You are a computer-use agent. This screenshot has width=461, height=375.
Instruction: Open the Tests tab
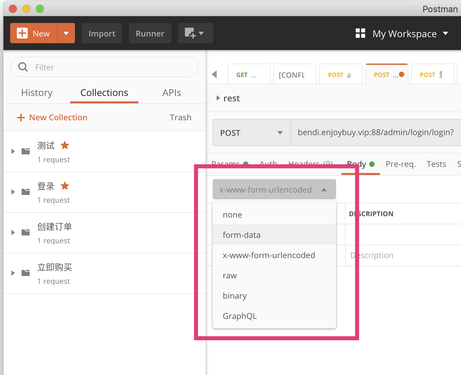click(436, 164)
